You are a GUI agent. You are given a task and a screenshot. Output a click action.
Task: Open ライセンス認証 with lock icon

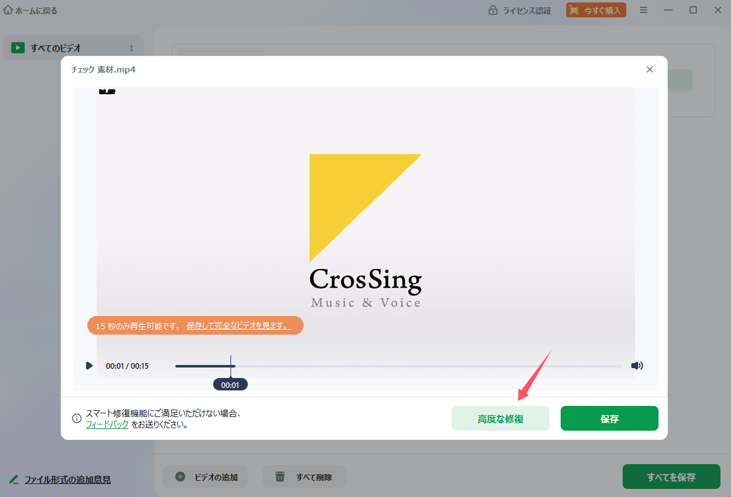pos(520,11)
